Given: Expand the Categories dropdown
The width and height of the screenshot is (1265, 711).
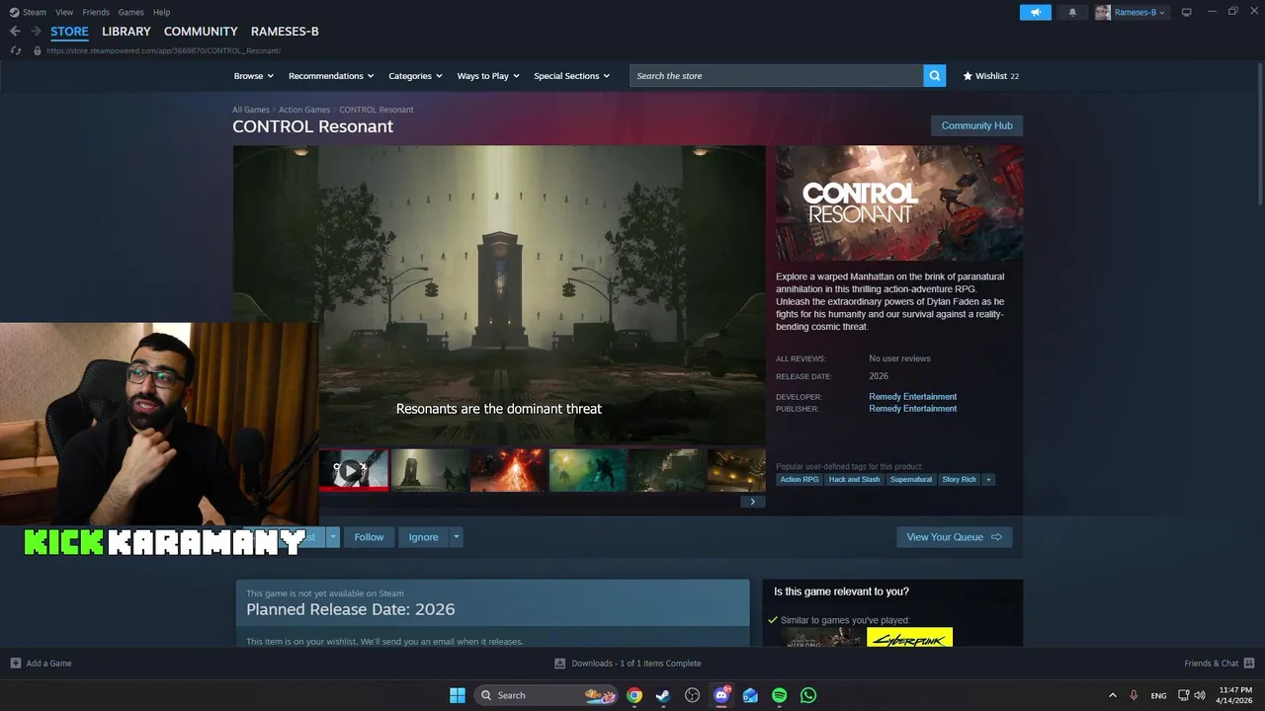Looking at the screenshot, I should tap(415, 76).
